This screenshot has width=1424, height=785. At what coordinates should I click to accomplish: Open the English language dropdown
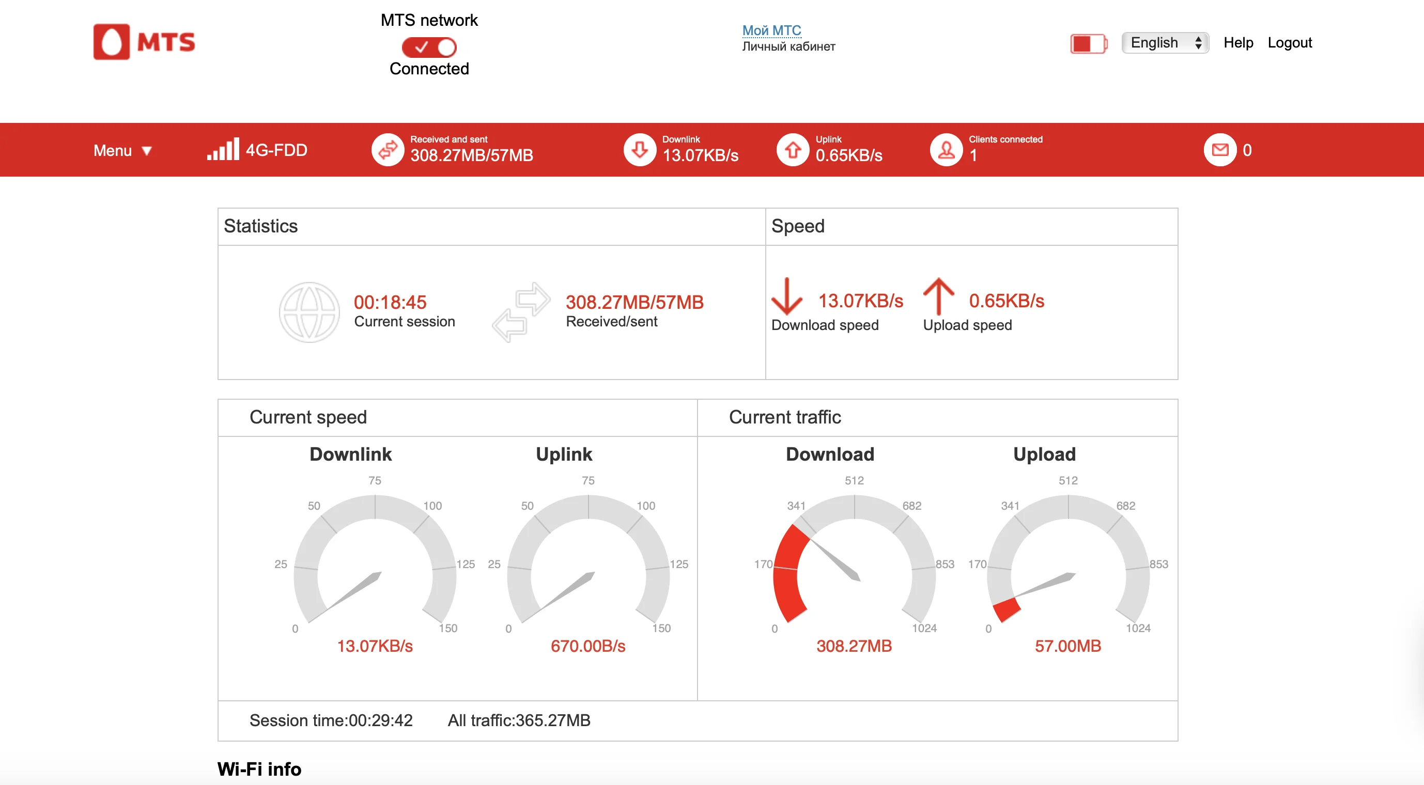pos(1165,42)
